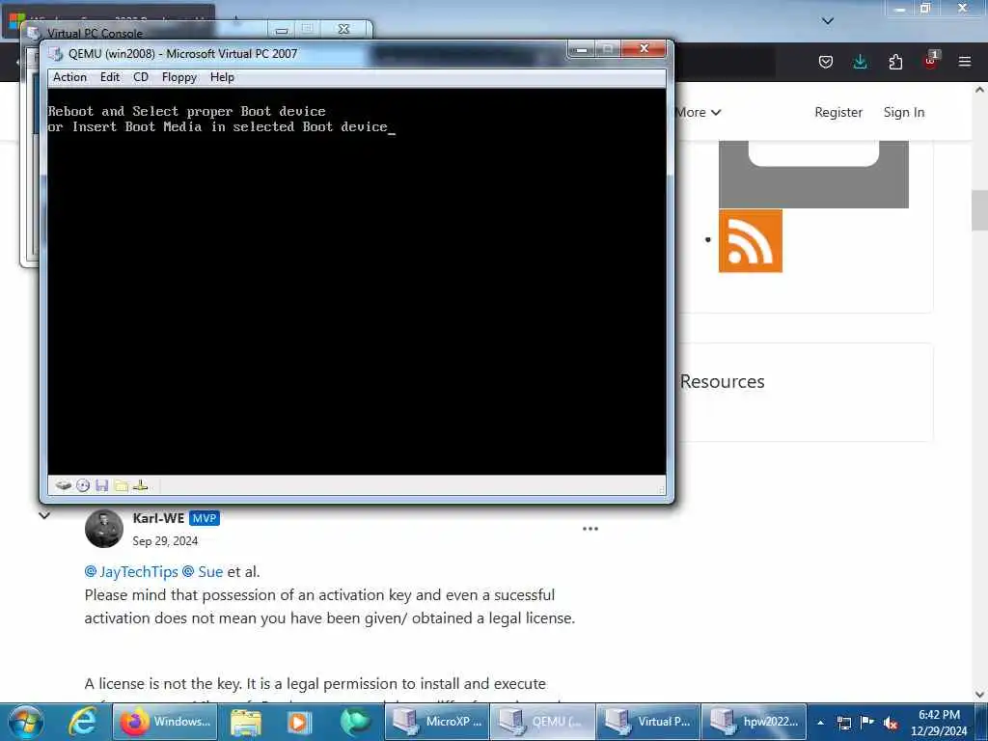Click the @JayTechTips mention link

click(131, 571)
